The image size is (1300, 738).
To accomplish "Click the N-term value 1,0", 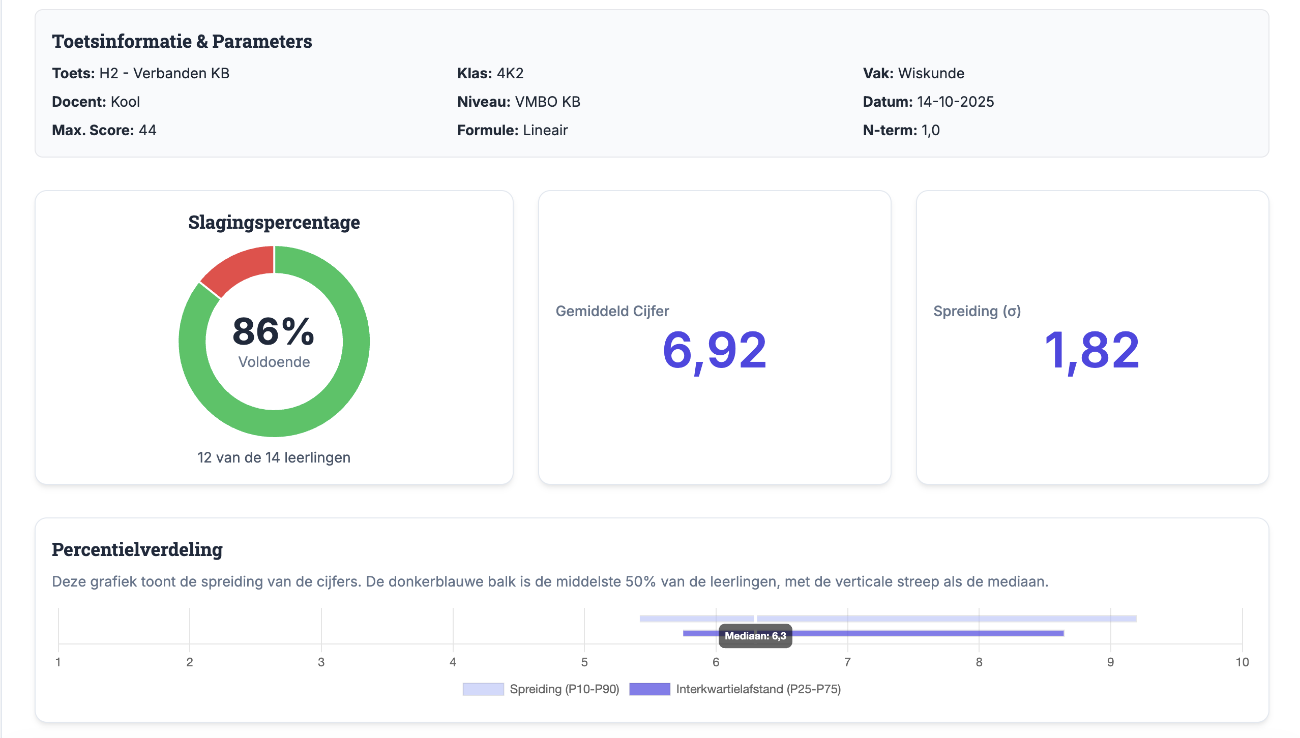I will [x=930, y=130].
